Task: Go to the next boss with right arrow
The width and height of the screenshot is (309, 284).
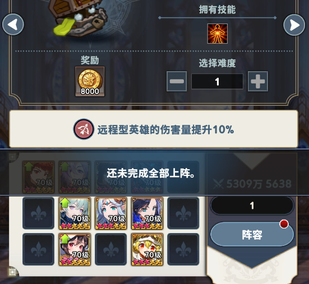Action: (x=294, y=25)
